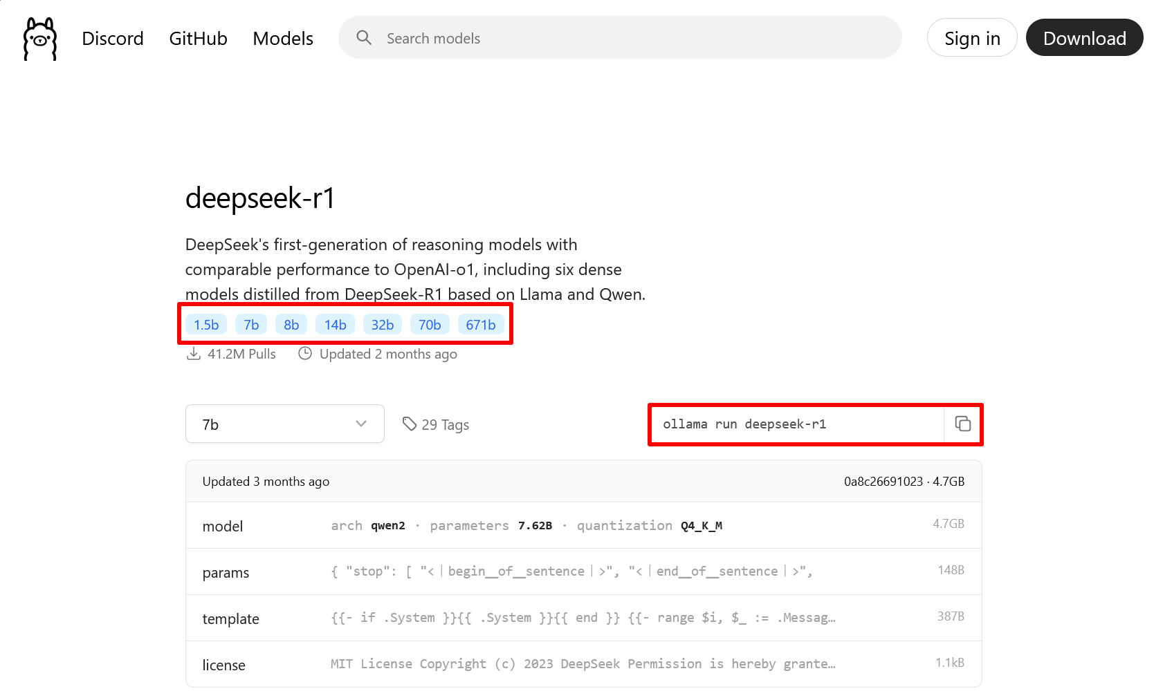Open the 7b model size dropdown

pyautogui.click(x=285, y=424)
